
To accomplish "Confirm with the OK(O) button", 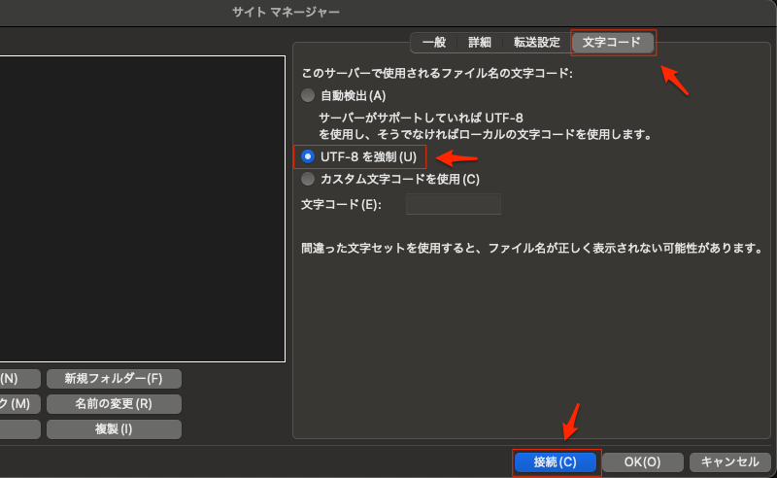I will (642, 462).
